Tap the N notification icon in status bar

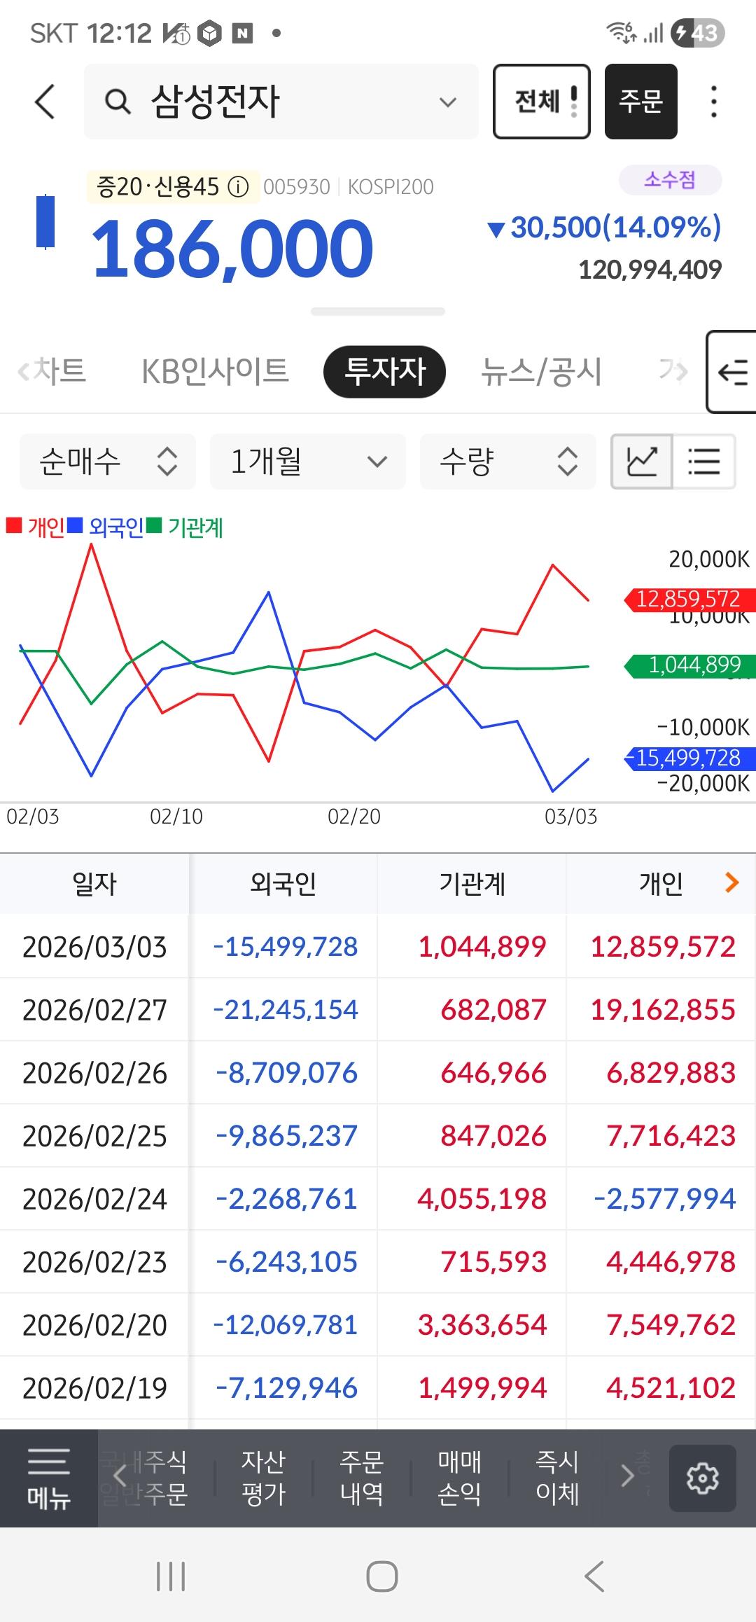click(242, 33)
